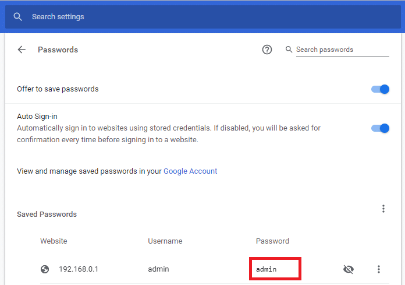Screen dimensions: 405x285
Task: Click the Password column header
Action: tap(272, 241)
